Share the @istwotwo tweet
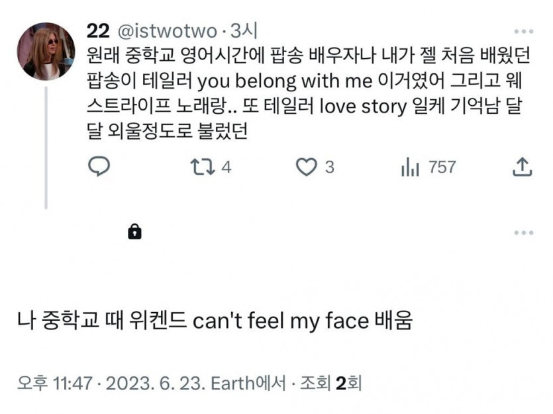The image size is (553, 414). tap(523, 167)
